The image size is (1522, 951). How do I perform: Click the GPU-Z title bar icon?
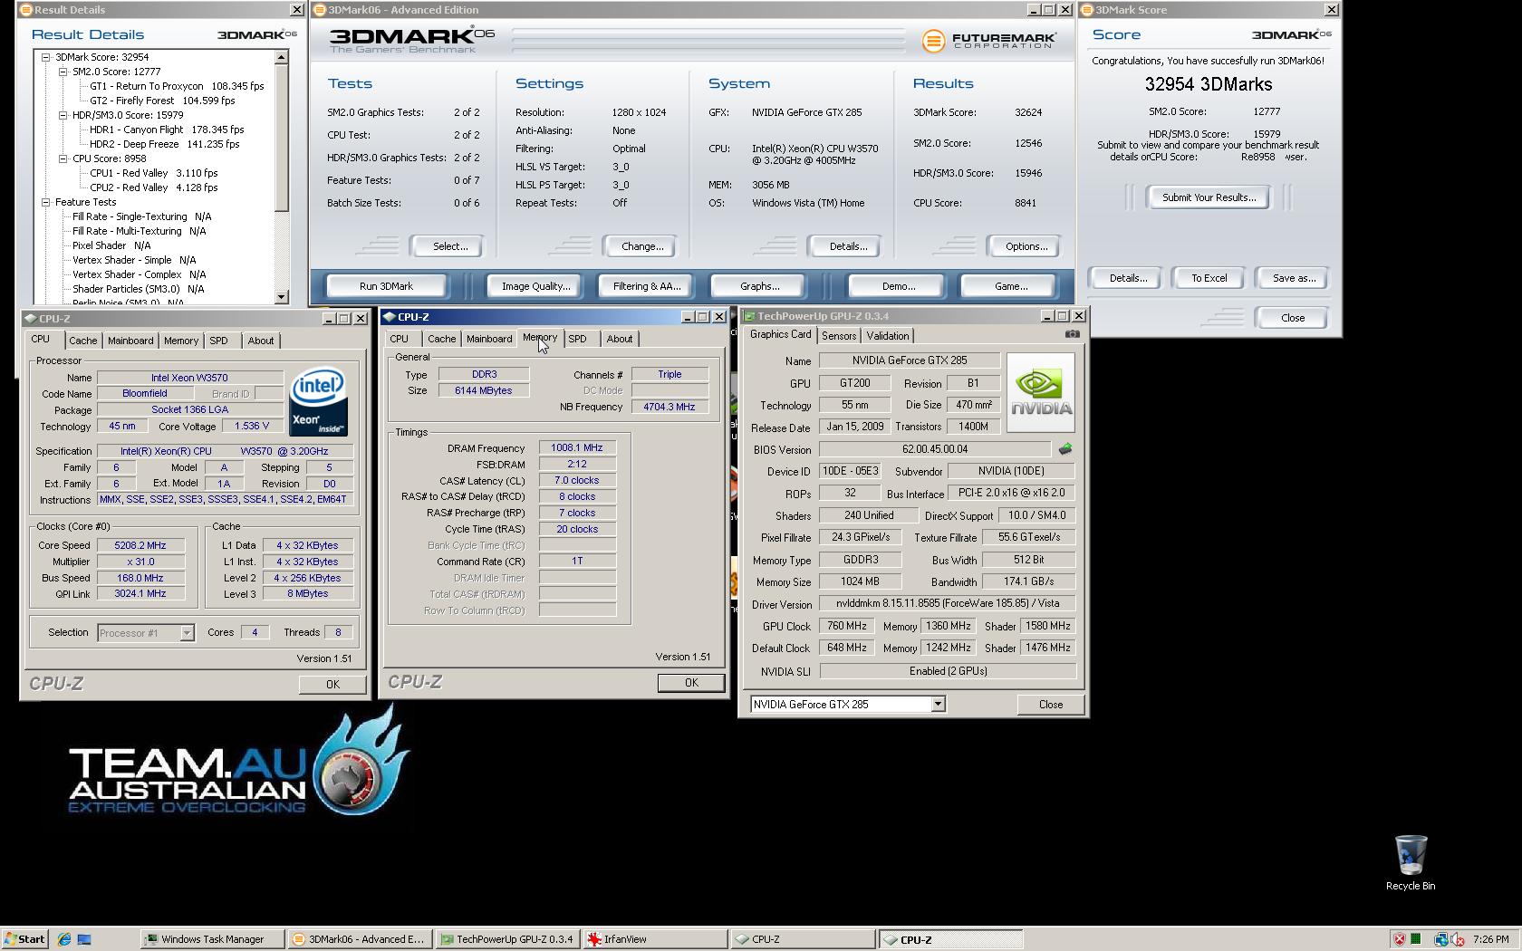coord(749,316)
